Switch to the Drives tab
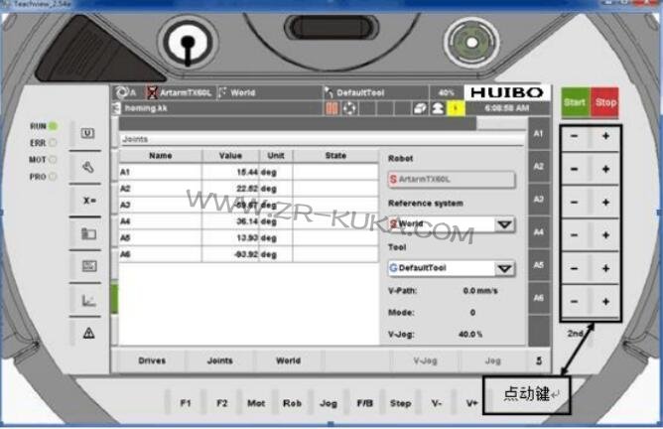Image resolution: width=663 pixels, height=429 pixels. pos(152,360)
